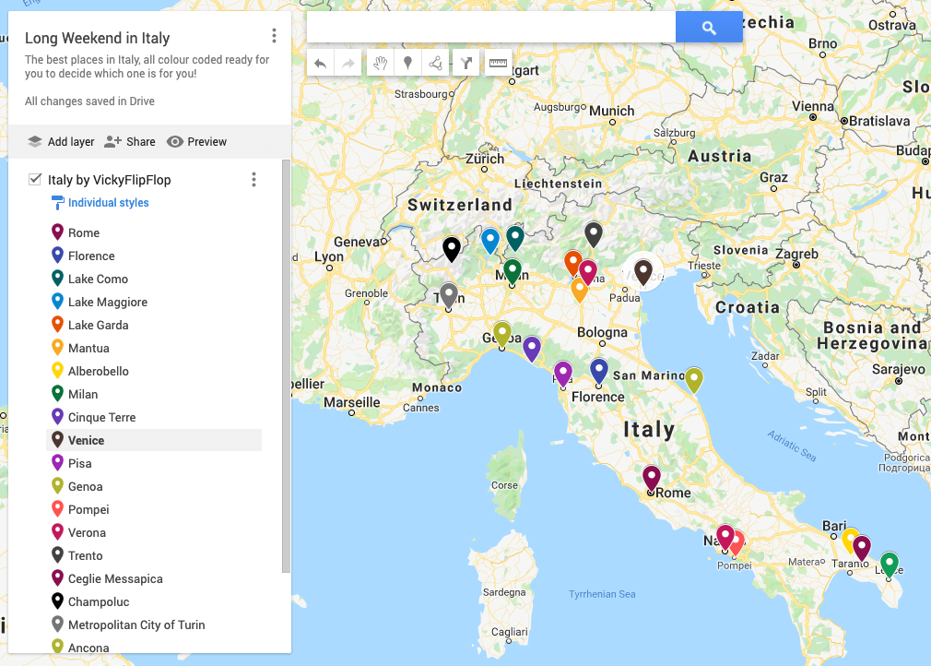The image size is (931, 666).
Task: Open the Italy by VickyFlipFlop layer options menu
Action: click(253, 180)
